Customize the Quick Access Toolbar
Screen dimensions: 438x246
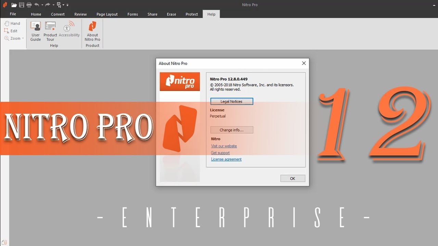point(67,5)
